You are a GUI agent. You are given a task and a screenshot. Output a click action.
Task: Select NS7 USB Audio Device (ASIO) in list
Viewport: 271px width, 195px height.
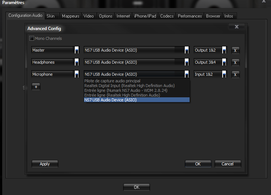137,100
